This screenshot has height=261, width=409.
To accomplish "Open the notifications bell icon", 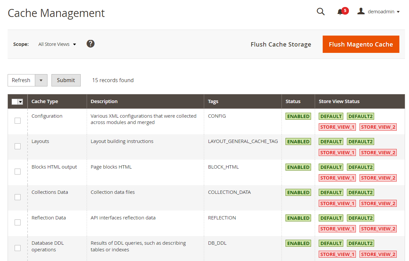I will [340, 12].
